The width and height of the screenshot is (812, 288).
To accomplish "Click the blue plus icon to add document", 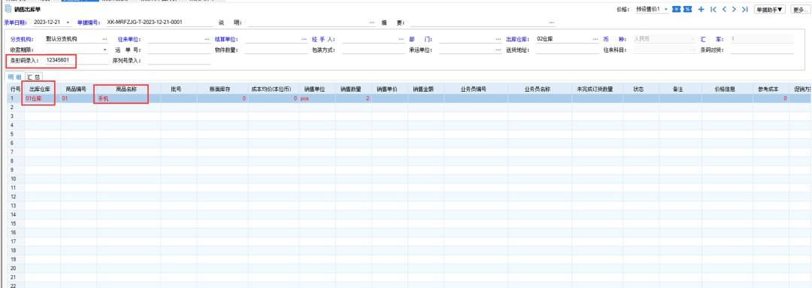I will (x=701, y=9).
